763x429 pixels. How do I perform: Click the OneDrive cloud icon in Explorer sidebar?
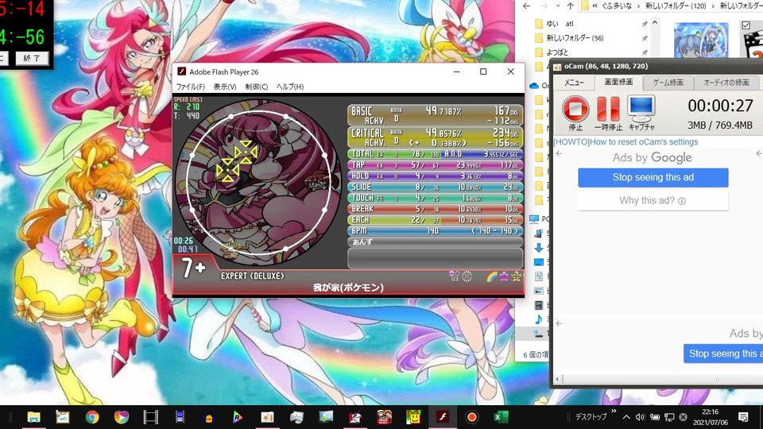click(x=534, y=86)
